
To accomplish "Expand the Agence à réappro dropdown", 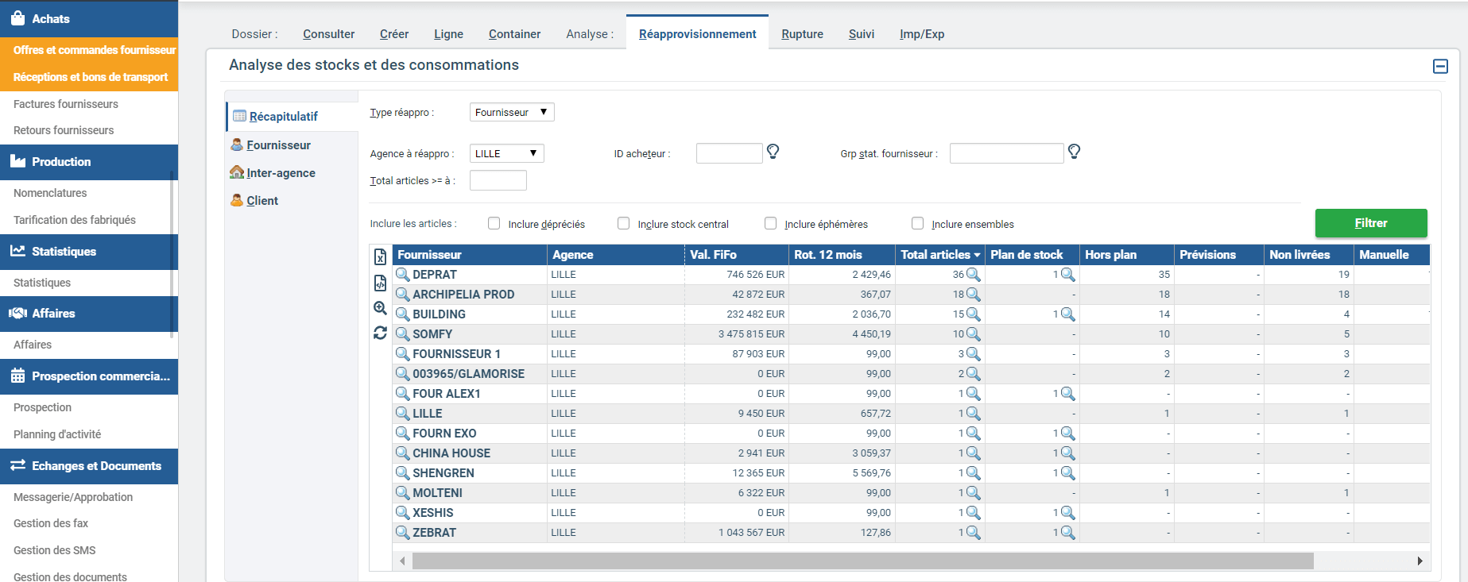I will (506, 153).
